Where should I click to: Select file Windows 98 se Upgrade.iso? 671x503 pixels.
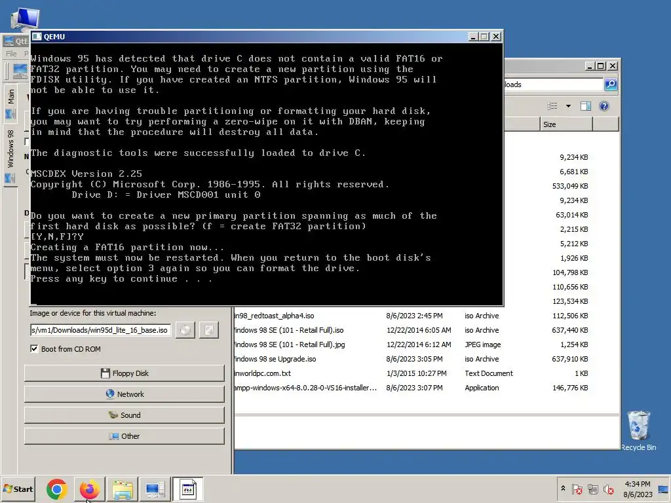click(275, 359)
